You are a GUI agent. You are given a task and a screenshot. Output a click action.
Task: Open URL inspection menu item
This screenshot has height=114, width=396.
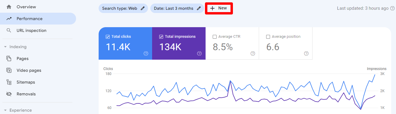pos(38,30)
